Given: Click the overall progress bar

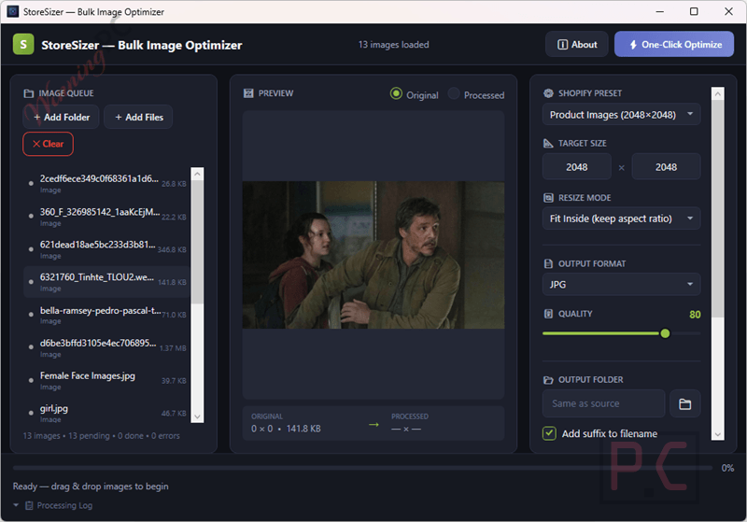Looking at the screenshot, I should pyautogui.click(x=362, y=468).
